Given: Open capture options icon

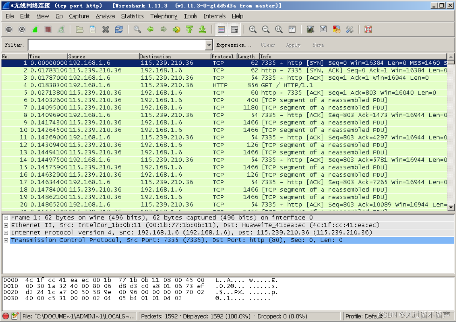Looking at the screenshot, I should 22,29.
